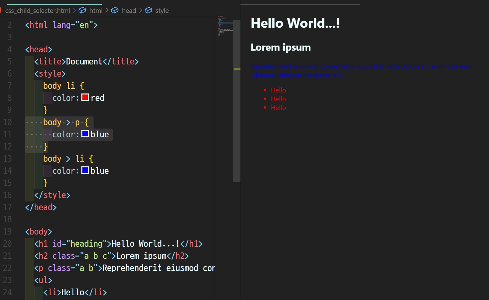Click the cube icon before html breadcrumb
Image resolution: width=489 pixels, height=300 pixels.
coord(82,10)
